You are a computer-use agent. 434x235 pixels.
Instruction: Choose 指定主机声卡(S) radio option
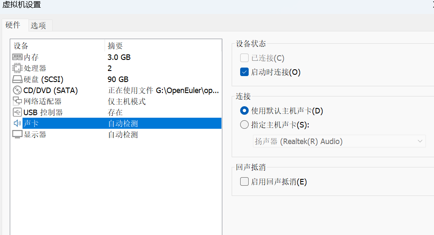click(x=244, y=125)
